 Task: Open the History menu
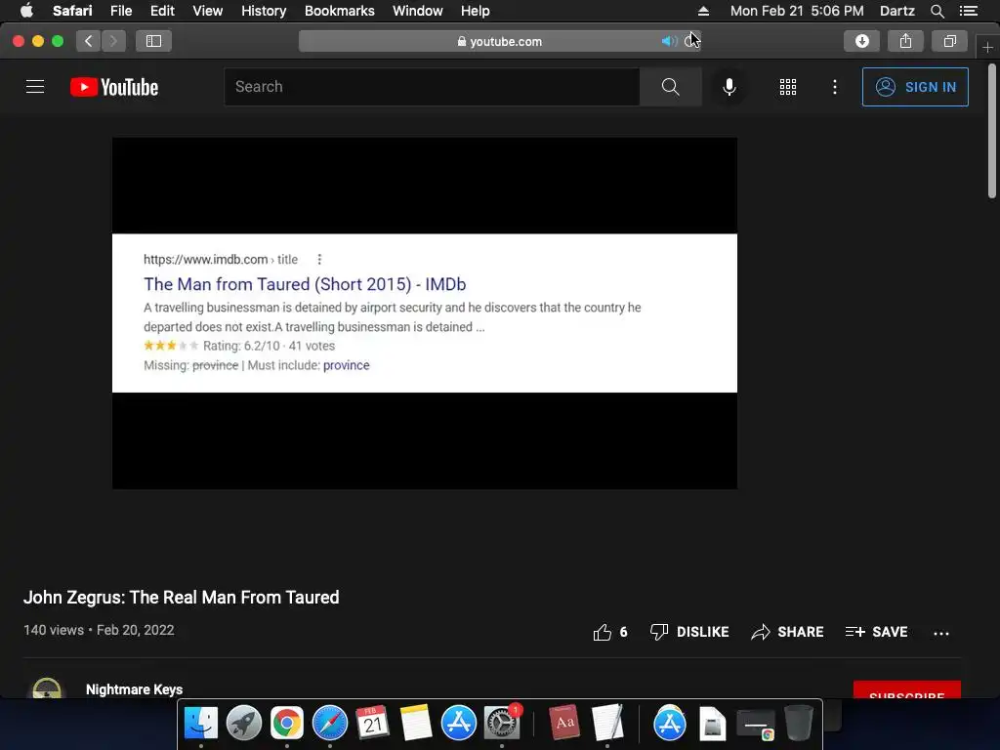(x=264, y=11)
